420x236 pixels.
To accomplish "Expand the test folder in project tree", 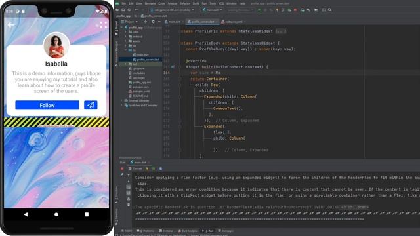I will click(125, 64).
